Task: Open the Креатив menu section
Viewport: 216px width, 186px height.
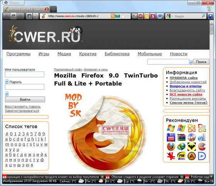Action: point(88,54)
